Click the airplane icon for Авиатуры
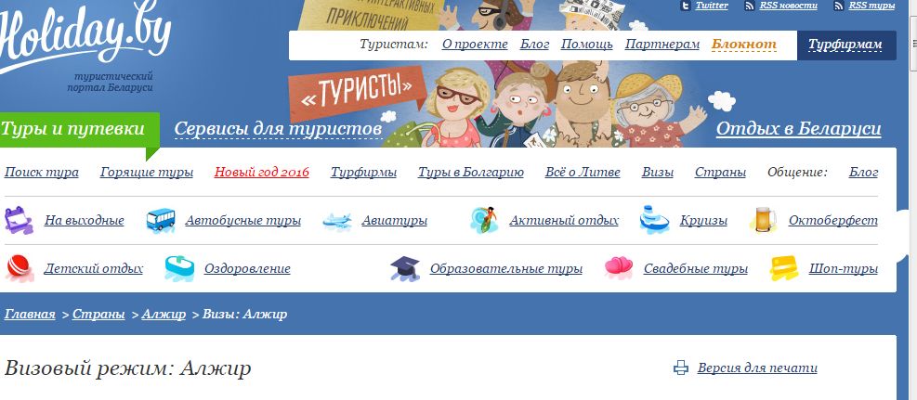This screenshot has width=917, height=400. point(337,221)
